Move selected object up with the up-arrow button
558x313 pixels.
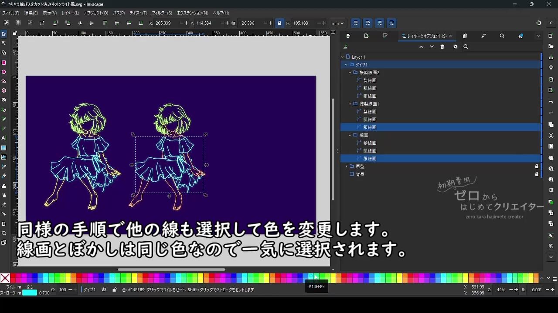click(x=421, y=47)
